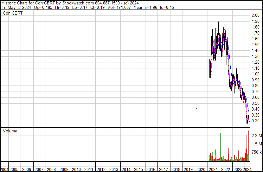Image resolution: width=263 pixels, height=172 pixels.
Task: Click the Volume panel title
Action: tap(10, 131)
